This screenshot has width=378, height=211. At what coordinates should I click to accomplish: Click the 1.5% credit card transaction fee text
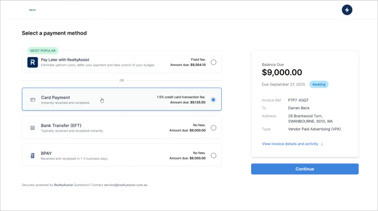coord(181,97)
